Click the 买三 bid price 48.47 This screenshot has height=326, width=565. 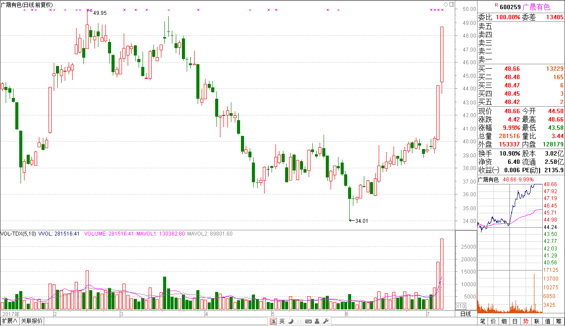(512, 85)
